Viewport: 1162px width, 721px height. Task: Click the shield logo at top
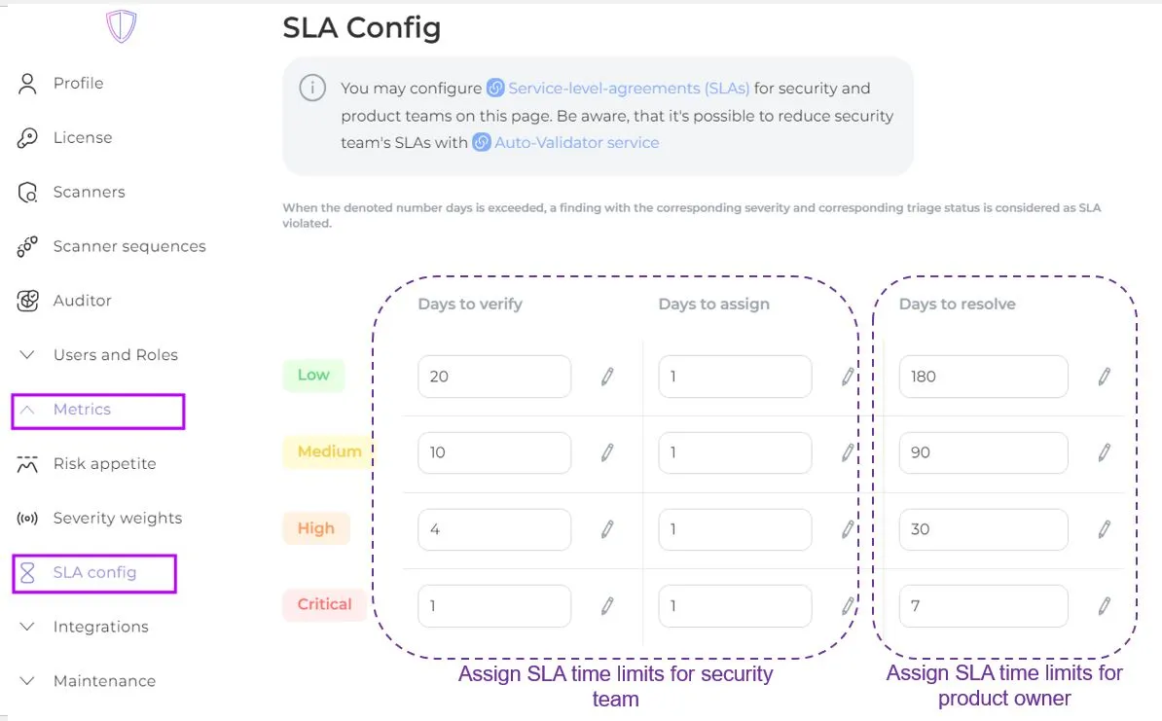pos(121,26)
